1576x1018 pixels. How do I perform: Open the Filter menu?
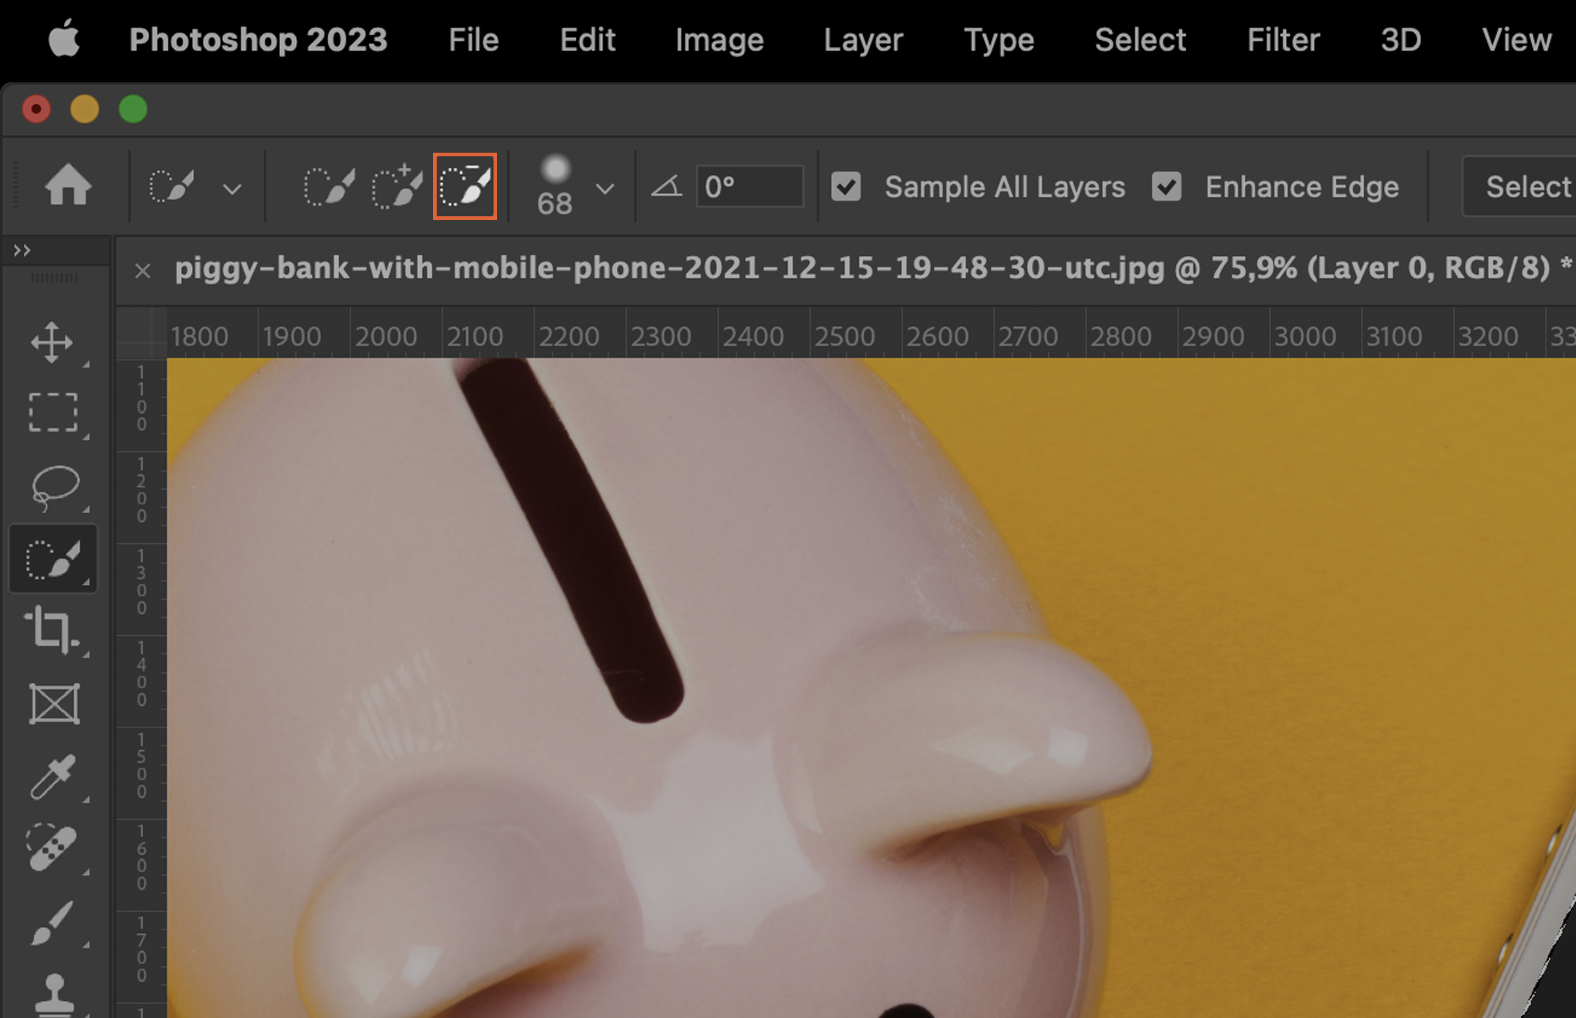[1283, 39]
